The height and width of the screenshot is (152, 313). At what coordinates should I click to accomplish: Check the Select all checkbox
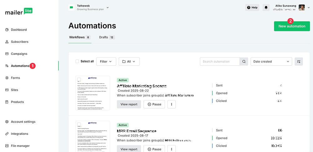click(77, 61)
